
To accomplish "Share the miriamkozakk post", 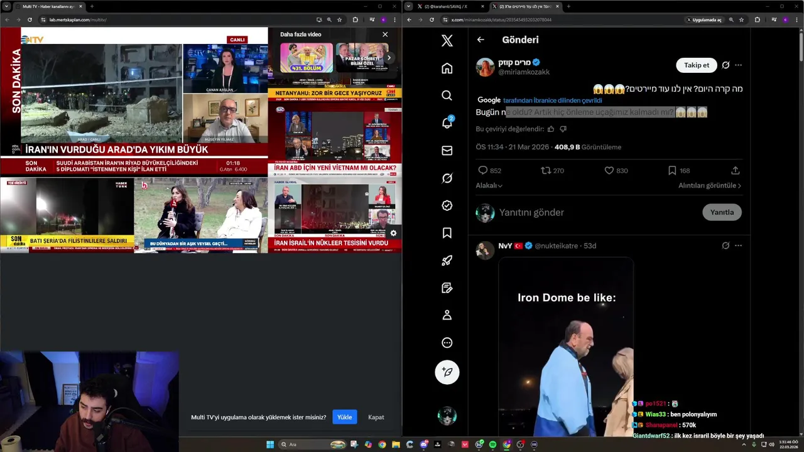I will coord(736,171).
